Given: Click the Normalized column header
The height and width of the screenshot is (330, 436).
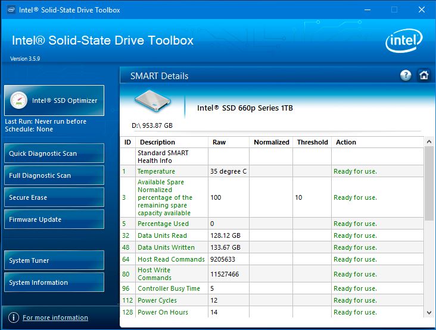Looking at the screenshot, I should pos(272,142).
